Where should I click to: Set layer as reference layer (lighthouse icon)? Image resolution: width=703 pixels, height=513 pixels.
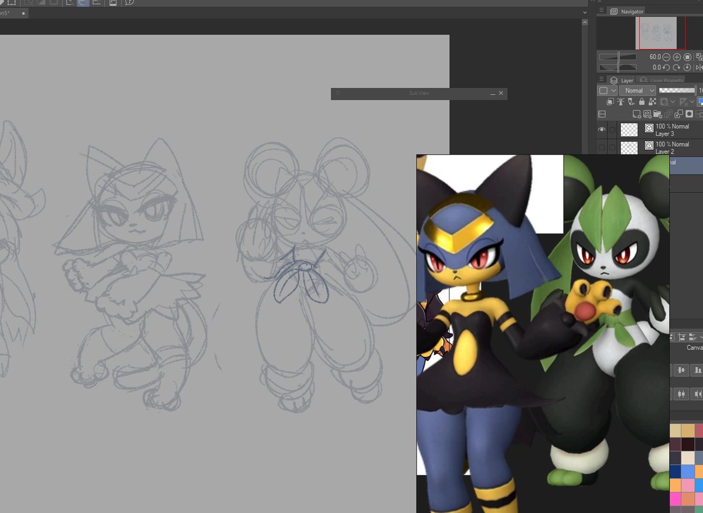click(x=620, y=101)
